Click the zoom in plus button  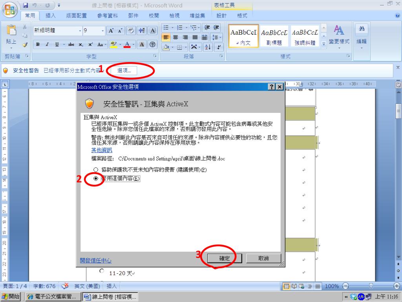397,286
